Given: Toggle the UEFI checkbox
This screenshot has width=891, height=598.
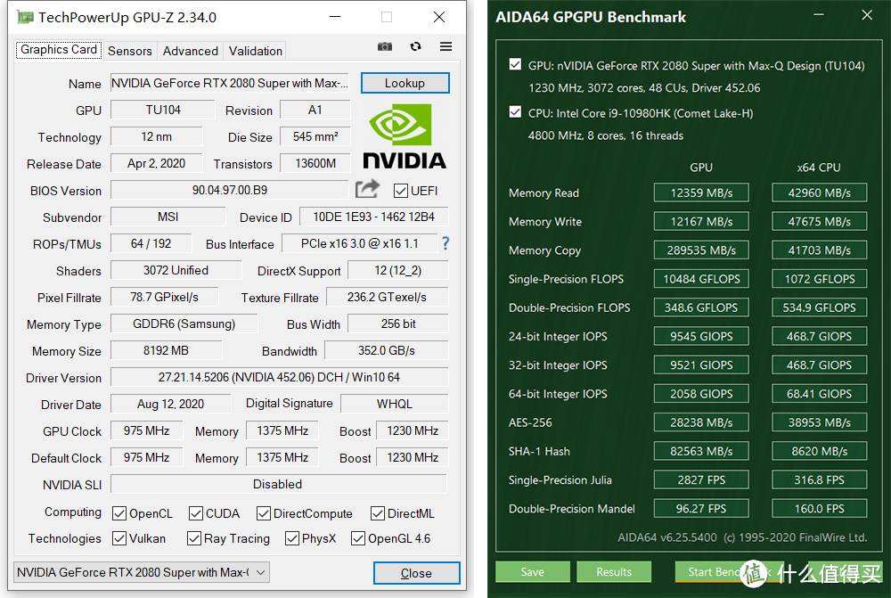Looking at the screenshot, I should point(401,191).
